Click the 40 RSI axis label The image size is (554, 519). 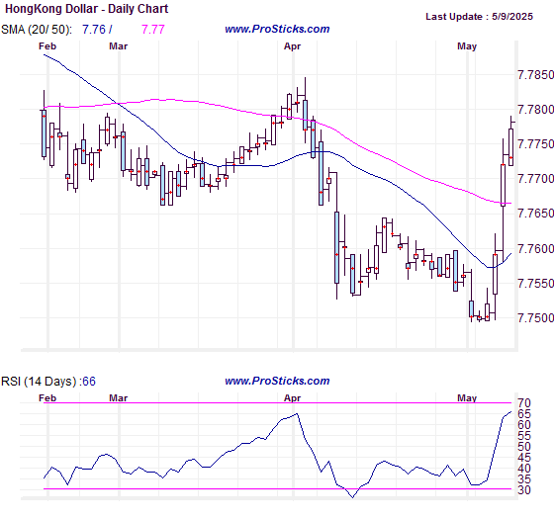click(x=524, y=469)
